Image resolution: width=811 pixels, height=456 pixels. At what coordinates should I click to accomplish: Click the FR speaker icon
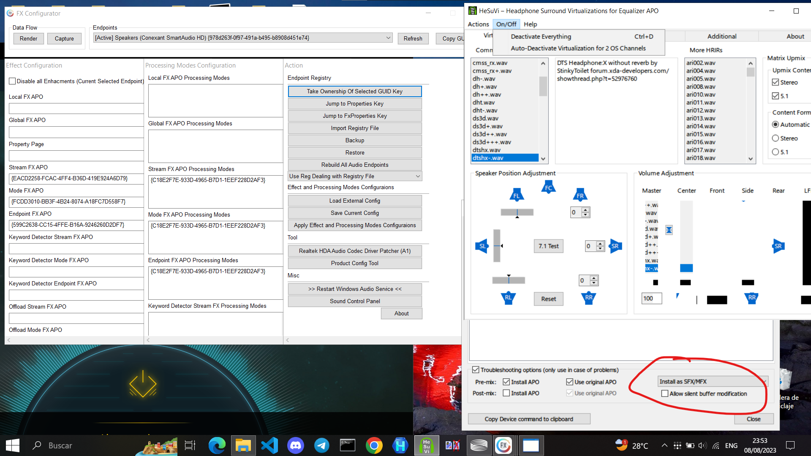point(580,195)
